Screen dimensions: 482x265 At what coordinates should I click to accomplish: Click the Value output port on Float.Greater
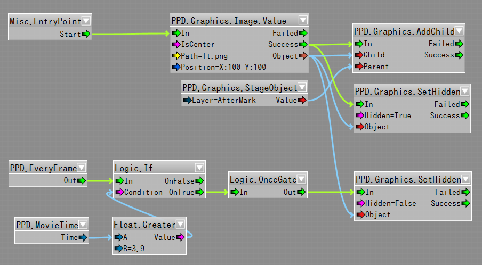(180, 237)
